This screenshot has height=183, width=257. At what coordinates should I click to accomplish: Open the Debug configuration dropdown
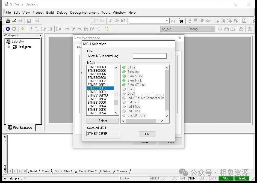point(212,29)
